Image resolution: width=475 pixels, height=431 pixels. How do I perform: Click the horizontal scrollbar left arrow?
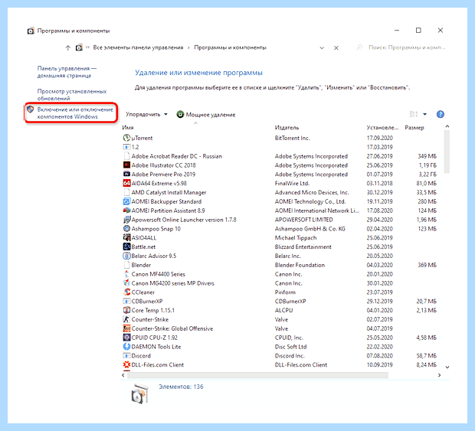(x=123, y=375)
